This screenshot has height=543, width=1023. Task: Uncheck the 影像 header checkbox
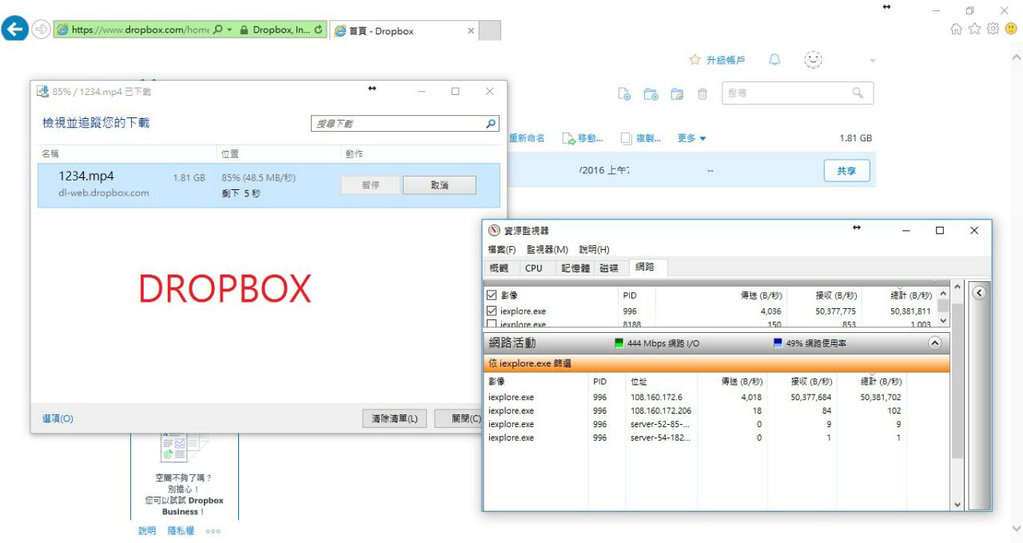pos(492,295)
